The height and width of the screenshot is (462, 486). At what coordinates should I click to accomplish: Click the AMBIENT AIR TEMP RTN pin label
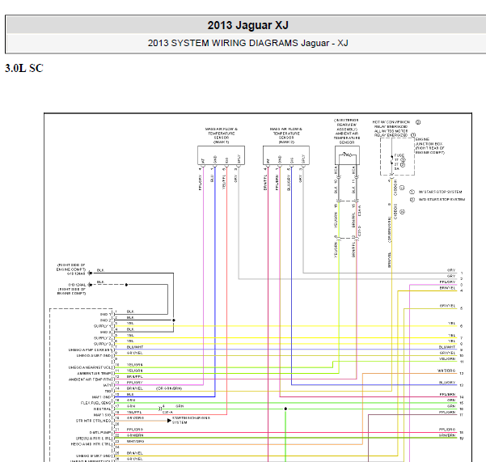(90, 379)
